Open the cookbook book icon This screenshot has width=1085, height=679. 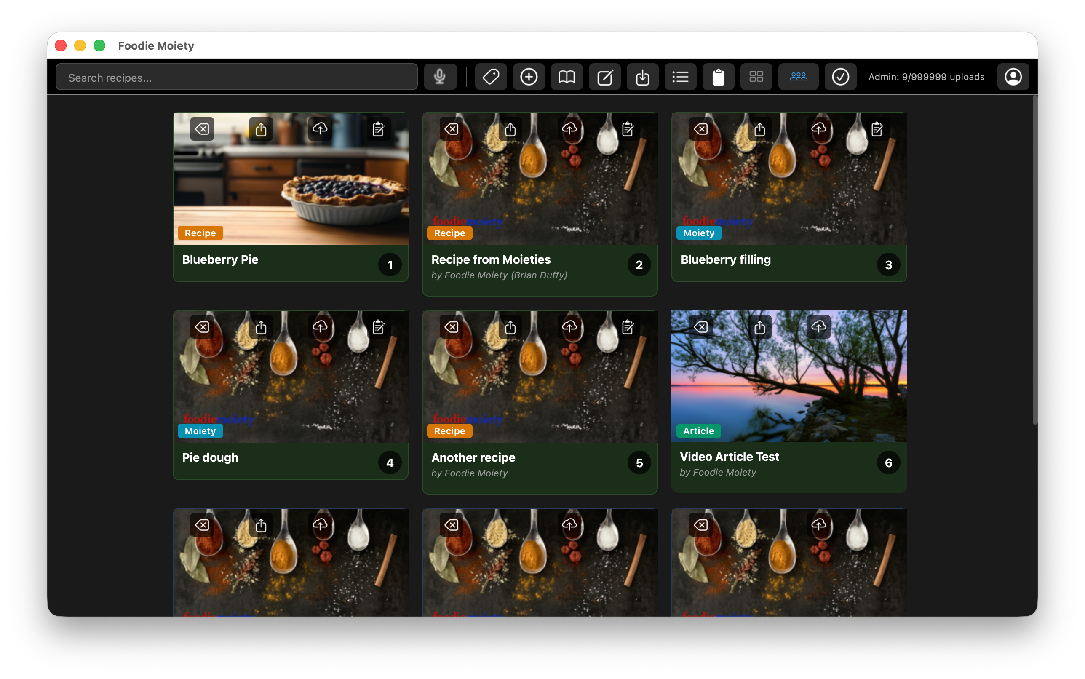coord(567,77)
